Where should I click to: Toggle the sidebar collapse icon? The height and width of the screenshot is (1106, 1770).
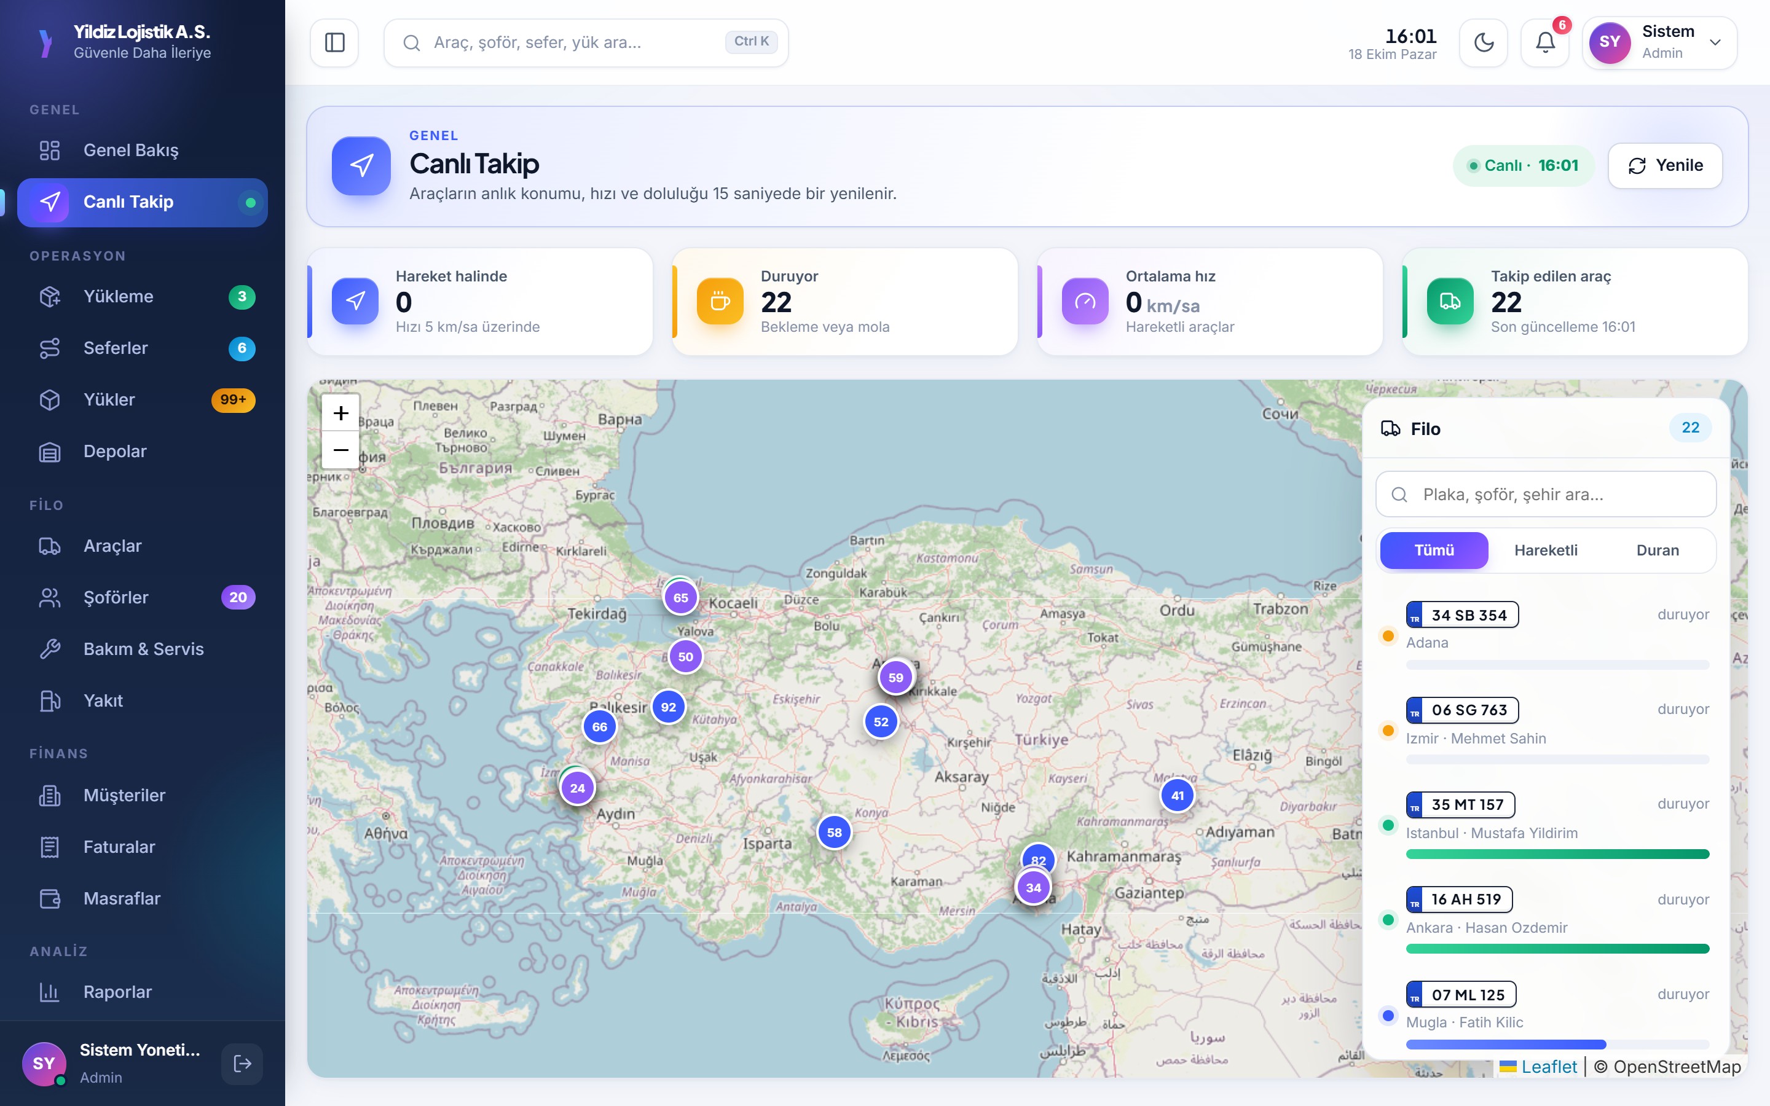point(334,42)
